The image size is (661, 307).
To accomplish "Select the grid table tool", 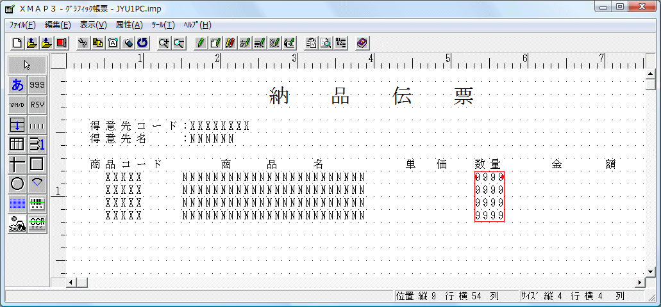I will coord(18,145).
